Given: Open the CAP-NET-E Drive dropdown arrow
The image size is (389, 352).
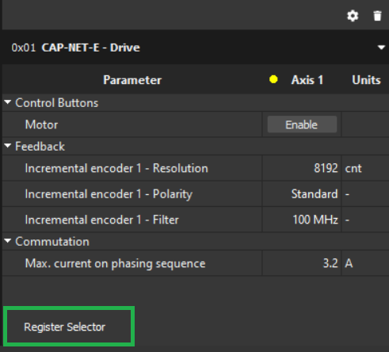Looking at the screenshot, I should 381,48.
